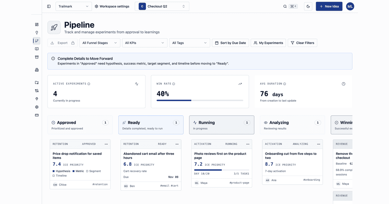
Task: Open the ML user avatar menu
Action: pos(350,6)
